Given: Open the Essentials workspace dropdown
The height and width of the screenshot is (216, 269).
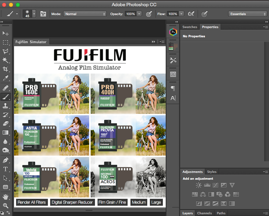Looking at the screenshot, I should coord(247,14).
